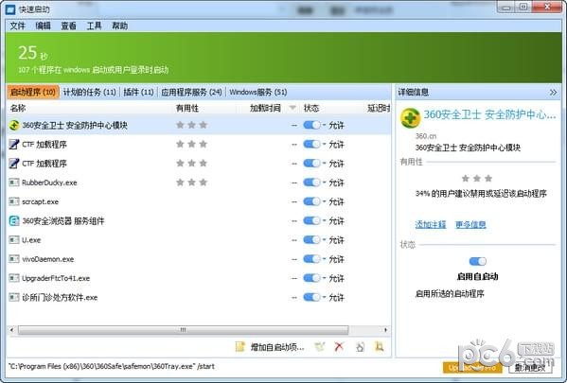
Task: Sort list by 状态 column header
Action: point(311,108)
